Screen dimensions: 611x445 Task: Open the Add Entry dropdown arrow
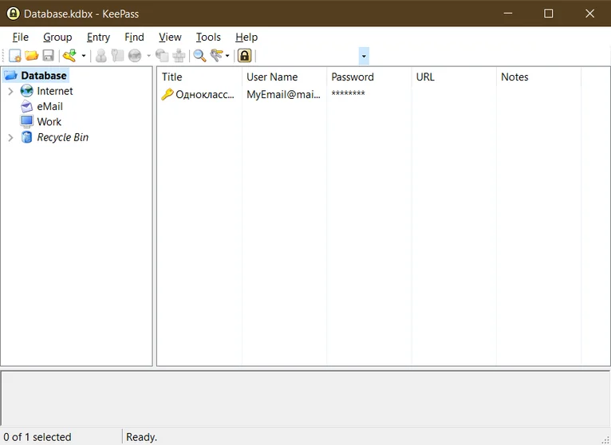(x=84, y=56)
